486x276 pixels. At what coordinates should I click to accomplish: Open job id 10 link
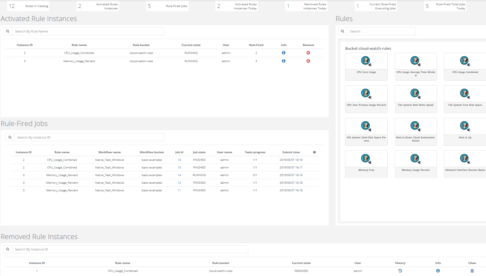pos(179,168)
